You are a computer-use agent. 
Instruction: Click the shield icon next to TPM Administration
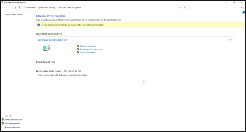tap(3, 120)
